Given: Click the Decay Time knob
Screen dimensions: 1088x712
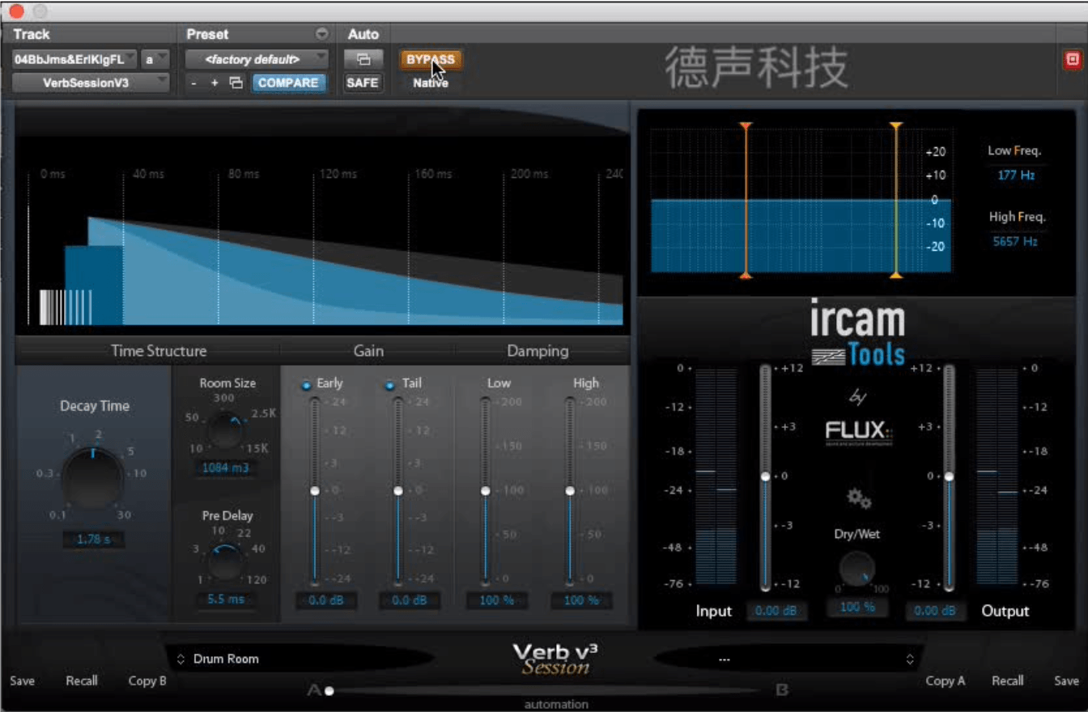Looking at the screenshot, I should 93,478.
